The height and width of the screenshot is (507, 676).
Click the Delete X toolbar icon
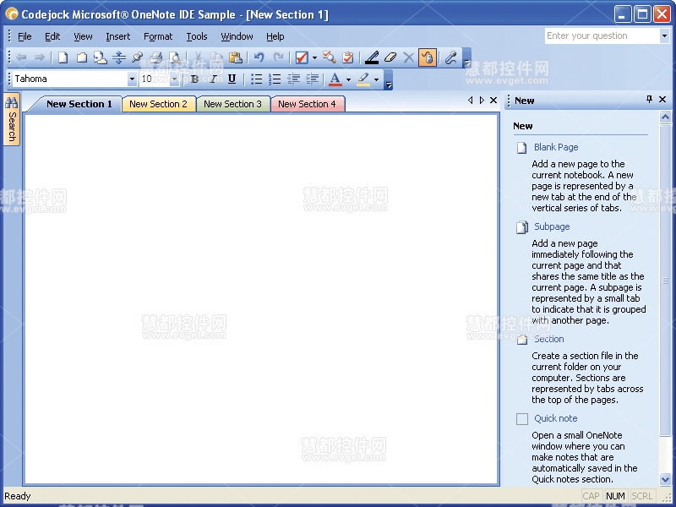(x=409, y=57)
